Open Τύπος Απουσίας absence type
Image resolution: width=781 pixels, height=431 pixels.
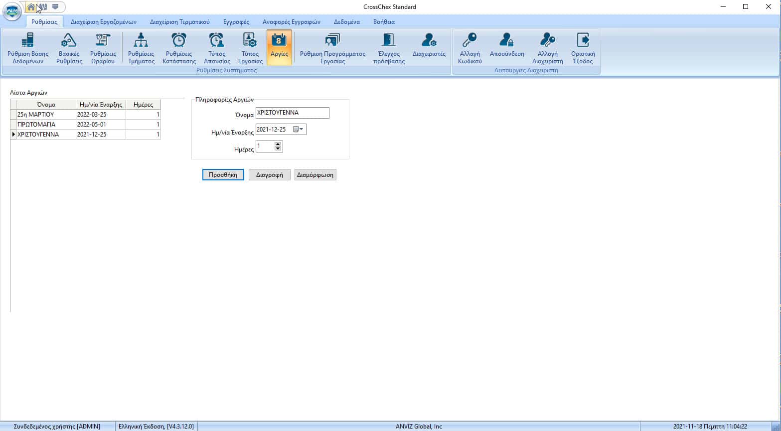point(217,48)
